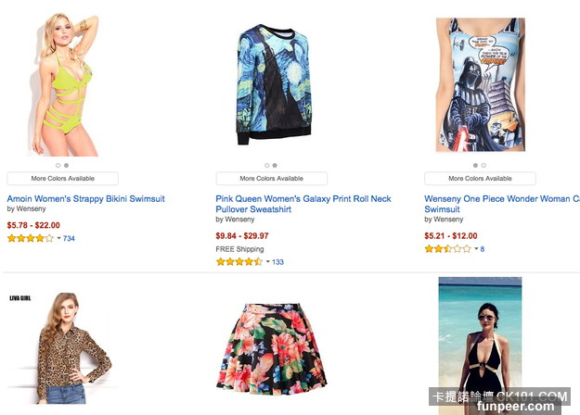Screen dimensions: 580x415
Task: Open the 133 customer reviews link
Action: (x=277, y=262)
